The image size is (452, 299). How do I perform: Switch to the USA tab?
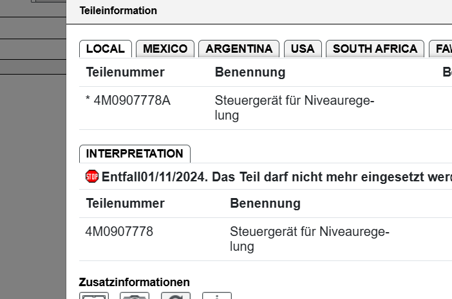[x=303, y=49]
